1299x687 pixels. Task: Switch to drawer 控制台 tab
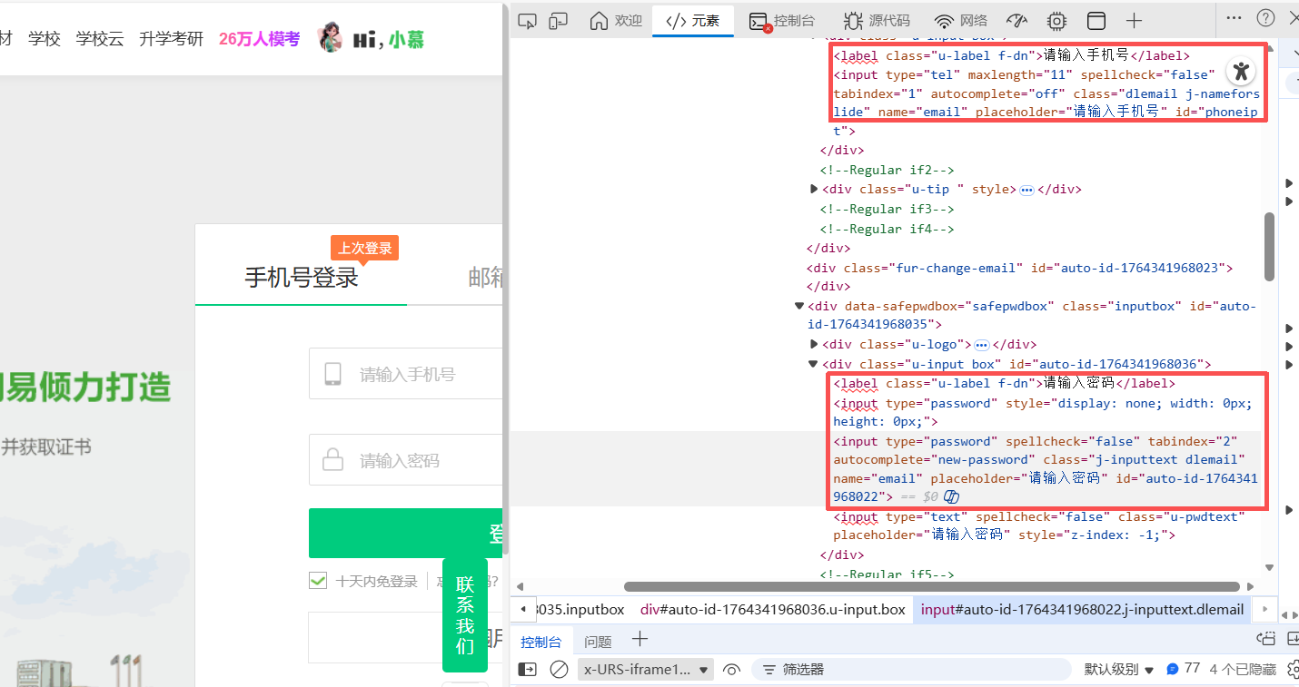(540, 642)
